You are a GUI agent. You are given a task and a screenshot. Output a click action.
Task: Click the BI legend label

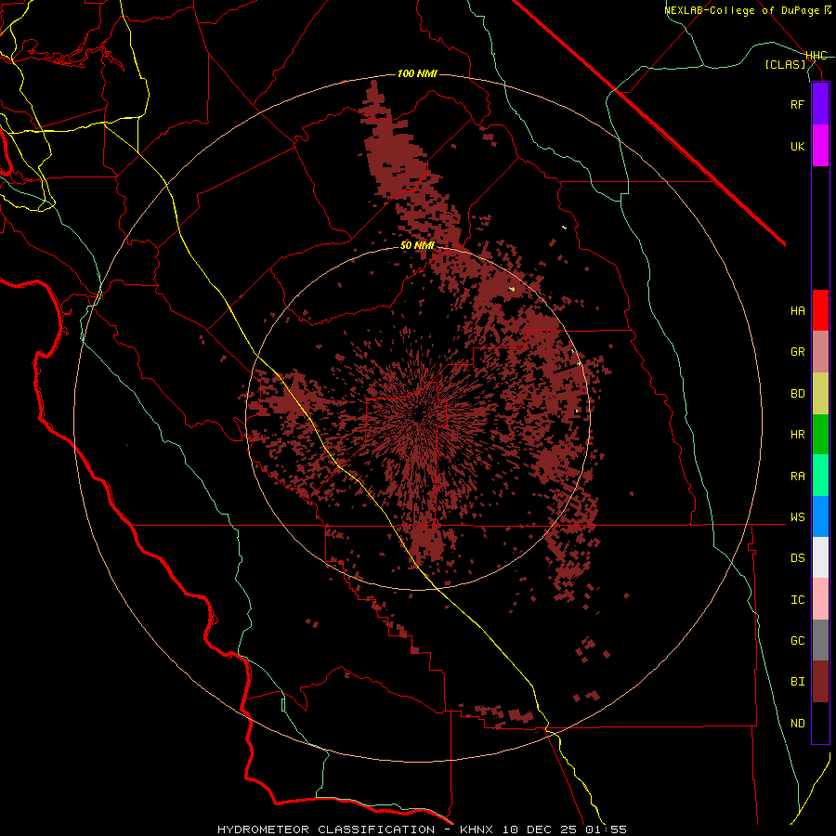coord(798,682)
